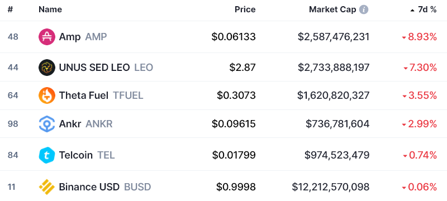Click the Theta Fuel price $0.3073

point(236,95)
